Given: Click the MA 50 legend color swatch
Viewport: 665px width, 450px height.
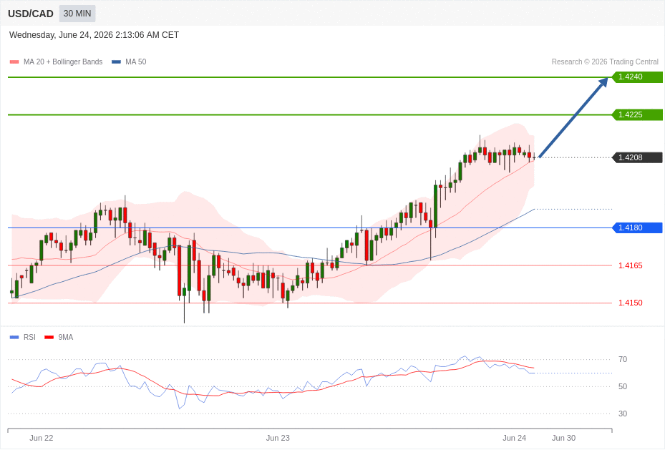Looking at the screenshot, I should point(116,62).
